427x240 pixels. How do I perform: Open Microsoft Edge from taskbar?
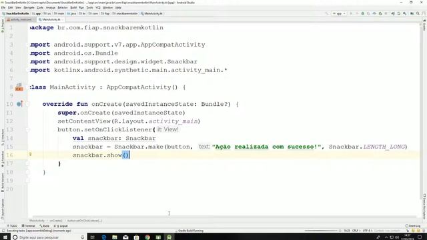tap(104, 237)
